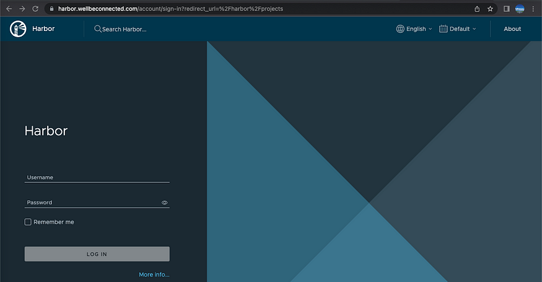The width and height of the screenshot is (542, 282).
Task: Click the browser forward arrow
Action: (x=22, y=9)
